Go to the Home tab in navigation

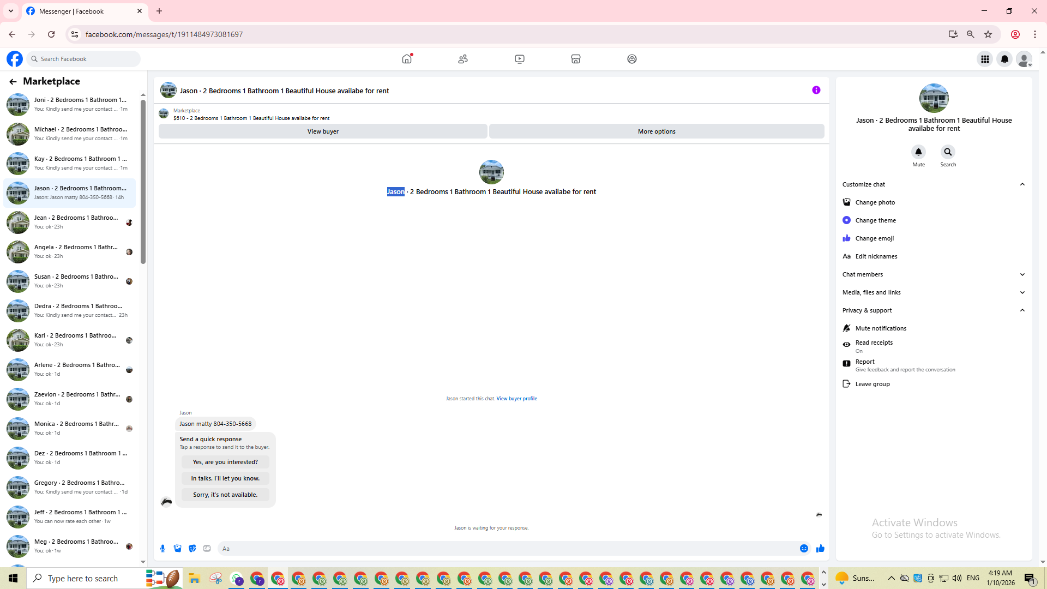coord(407,59)
